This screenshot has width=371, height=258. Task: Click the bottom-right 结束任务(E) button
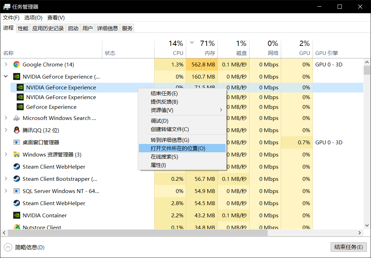click(348, 247)
